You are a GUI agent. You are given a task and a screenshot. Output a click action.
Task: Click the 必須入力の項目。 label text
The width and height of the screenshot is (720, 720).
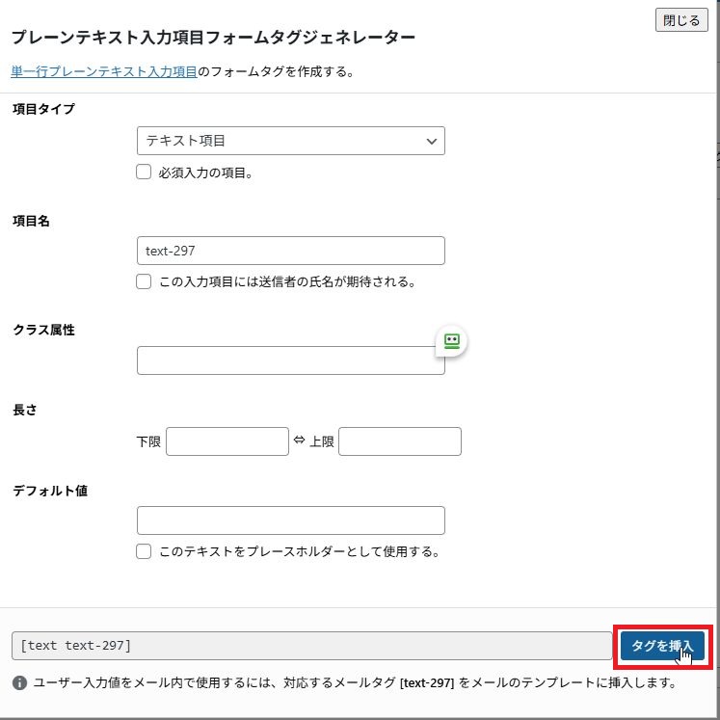(206, 173)
